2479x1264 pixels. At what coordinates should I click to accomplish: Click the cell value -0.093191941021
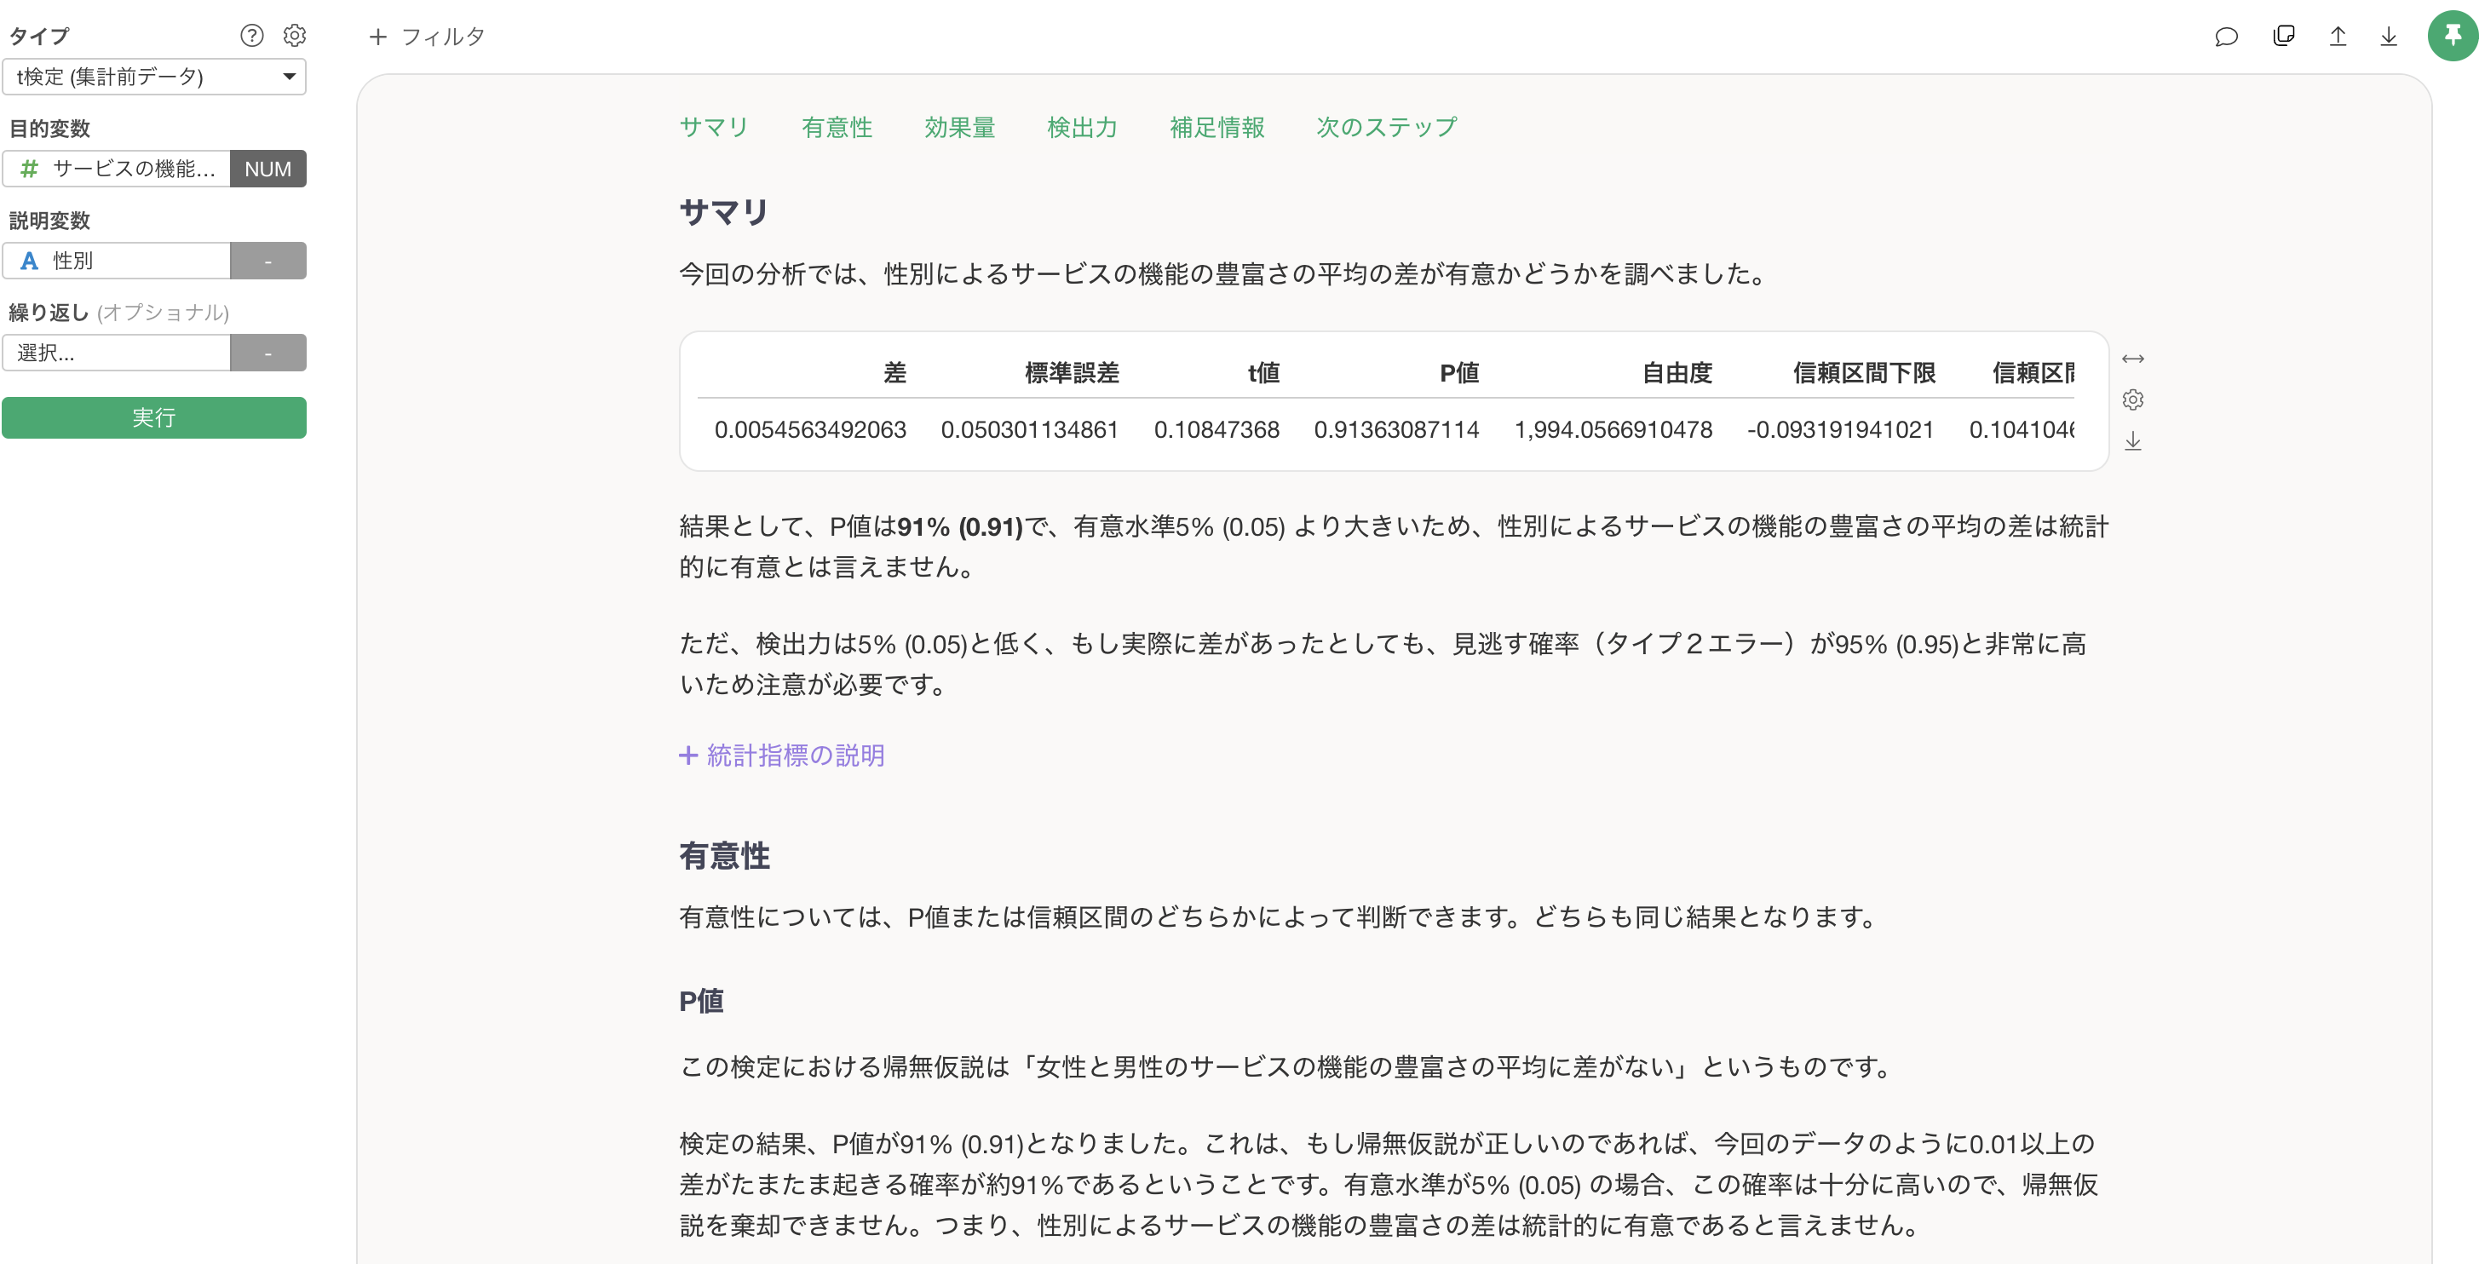click(1840, 429)
